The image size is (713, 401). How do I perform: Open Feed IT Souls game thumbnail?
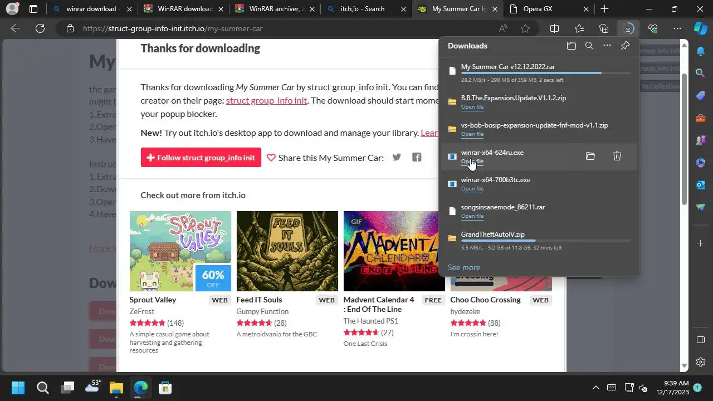tap(287, 251)
